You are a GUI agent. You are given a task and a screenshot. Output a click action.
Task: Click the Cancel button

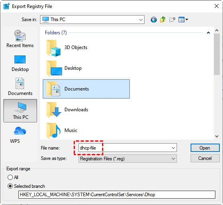coord(205,158)
